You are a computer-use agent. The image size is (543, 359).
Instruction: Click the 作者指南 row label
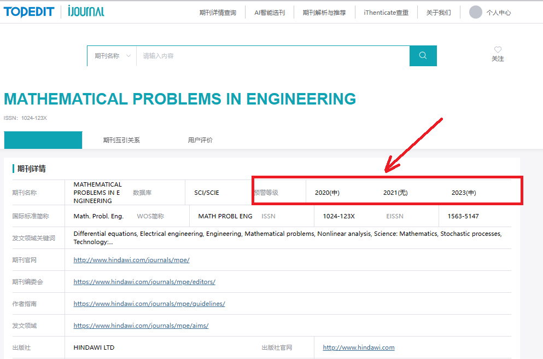click(x=24, y=304)
